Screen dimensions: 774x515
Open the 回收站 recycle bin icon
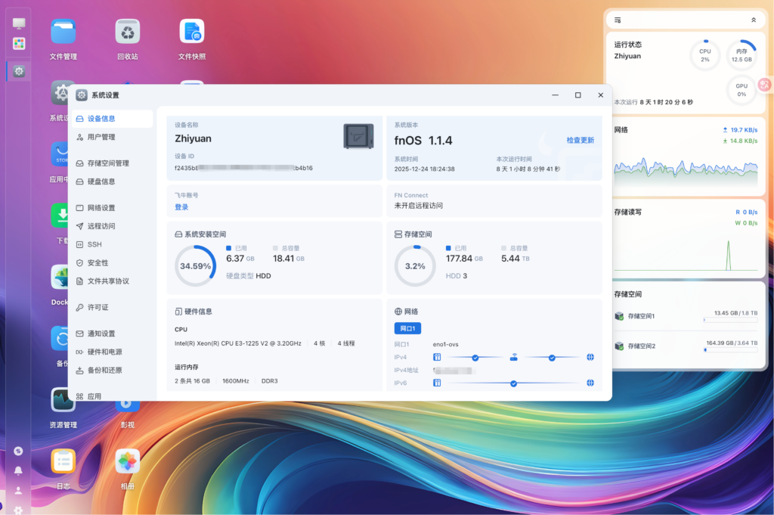128,33
